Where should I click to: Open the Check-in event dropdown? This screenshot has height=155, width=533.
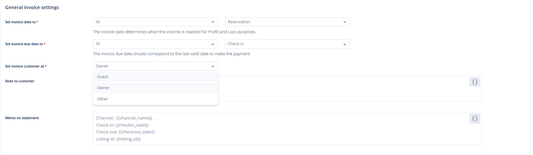287,44
